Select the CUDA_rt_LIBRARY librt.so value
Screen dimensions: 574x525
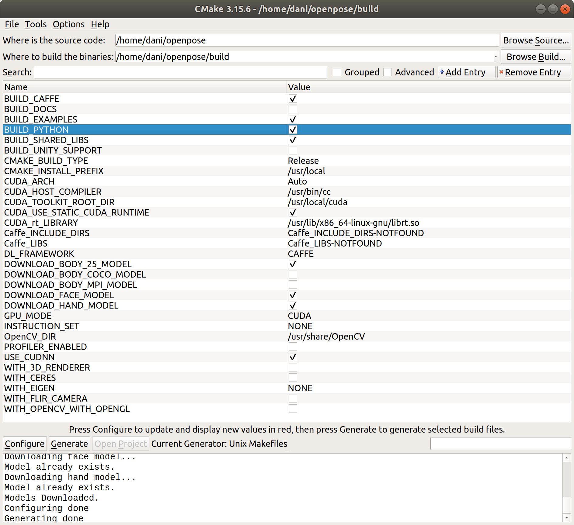coord(353,223)
